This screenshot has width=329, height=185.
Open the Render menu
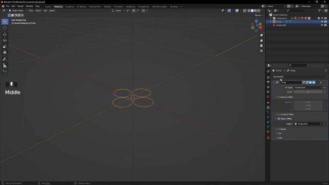tap(21, 6)
